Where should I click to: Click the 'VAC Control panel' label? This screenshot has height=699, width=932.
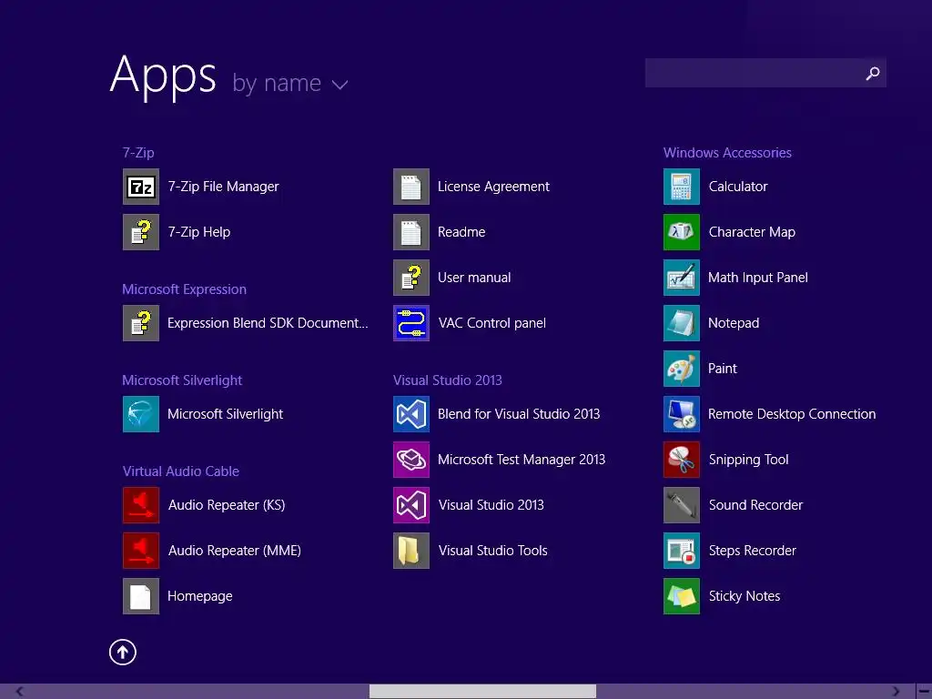tap(492, 323)
